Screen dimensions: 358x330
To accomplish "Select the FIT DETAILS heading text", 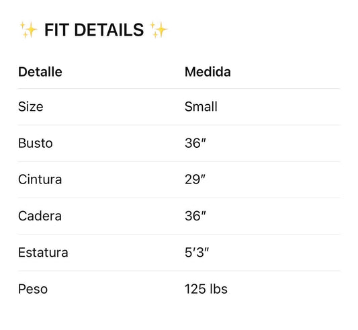I will [94, 30].
